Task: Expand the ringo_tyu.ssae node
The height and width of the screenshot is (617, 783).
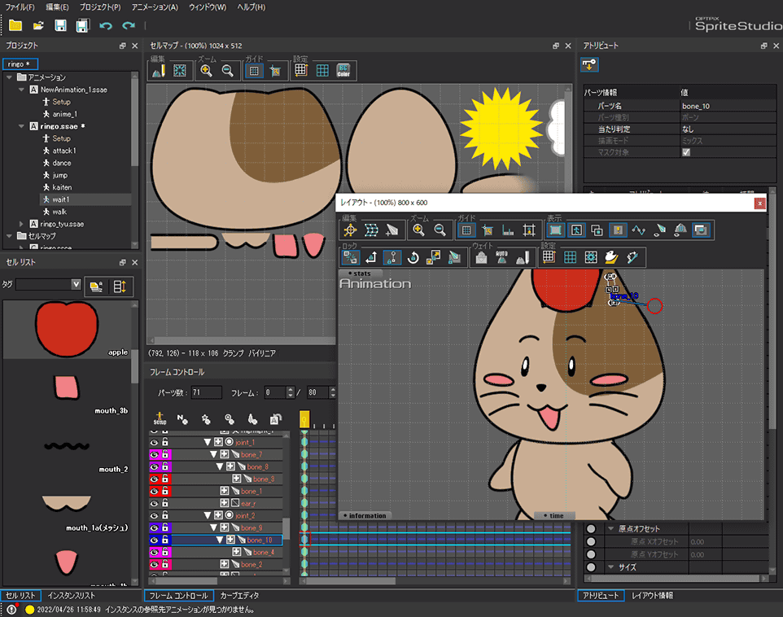Action: [21, 224]
